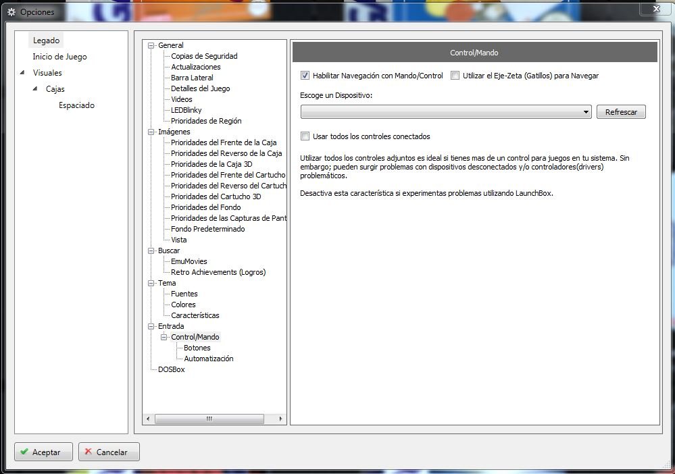675x474 pixels.
Task: Enable Habilitar Navegación con Mando/Control checkbox
Action: [x=305, y=75]
